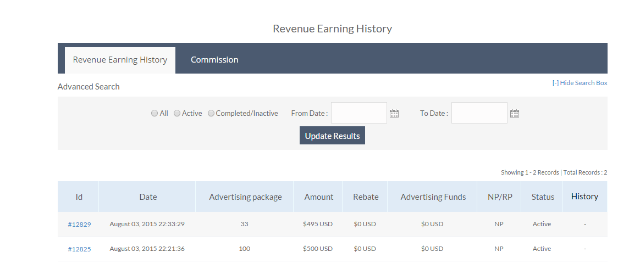Open record link #12825

tap(79, 249)
